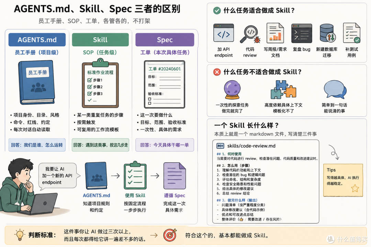Screen dimensions: 371x247
Task: Click the 员工手册（项目级）subtitle
Action: coord(37,52)
